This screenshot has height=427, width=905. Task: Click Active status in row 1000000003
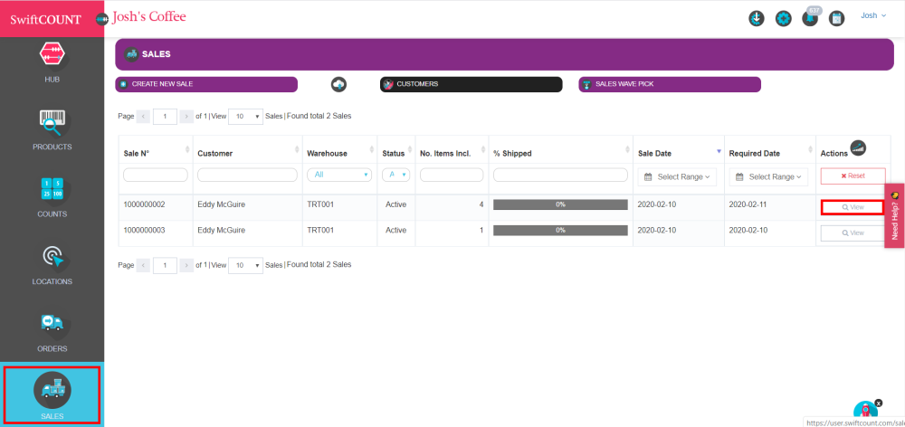coord(396,230)
